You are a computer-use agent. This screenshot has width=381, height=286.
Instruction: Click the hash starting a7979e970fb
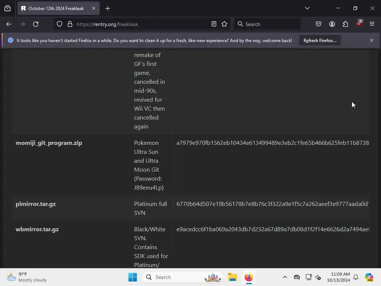coord(273,143)
